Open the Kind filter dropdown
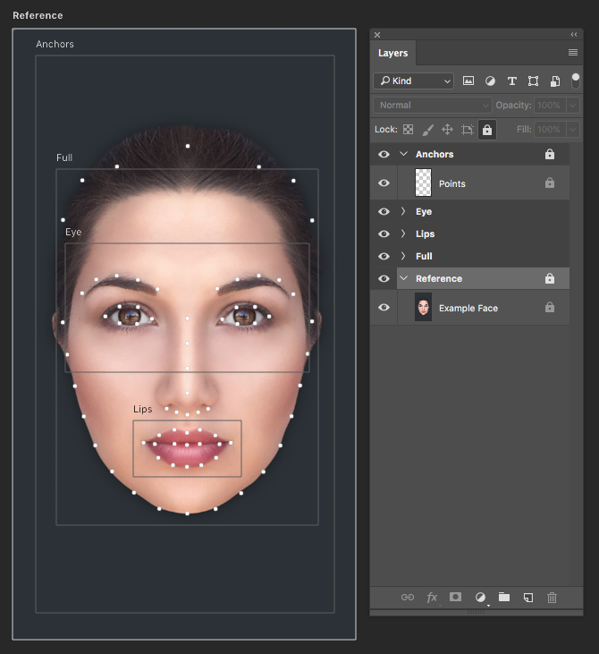The image size is (599, 654). point(413,81)
